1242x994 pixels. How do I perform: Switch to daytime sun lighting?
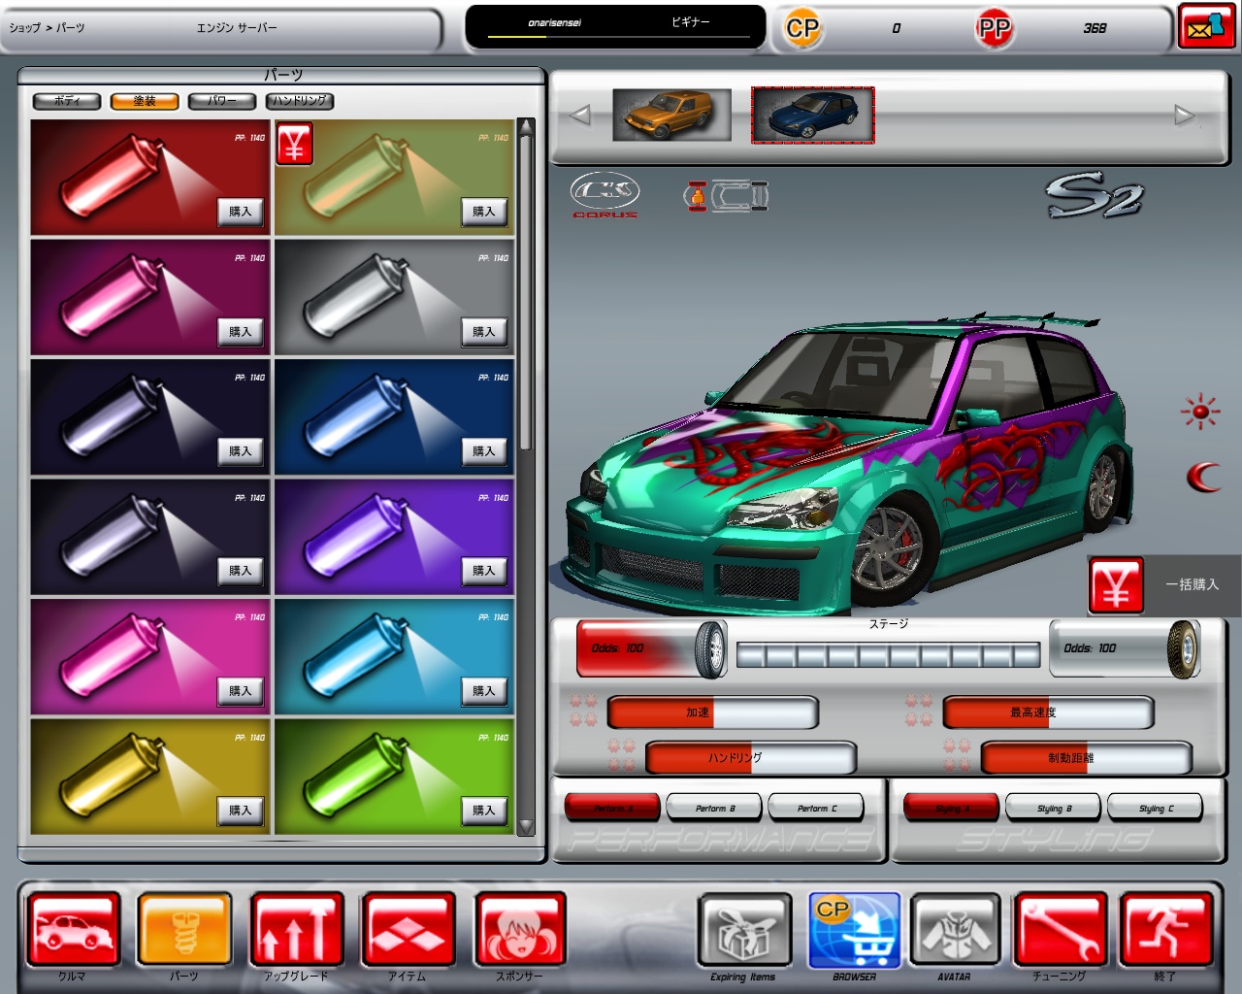point(1200,412)
